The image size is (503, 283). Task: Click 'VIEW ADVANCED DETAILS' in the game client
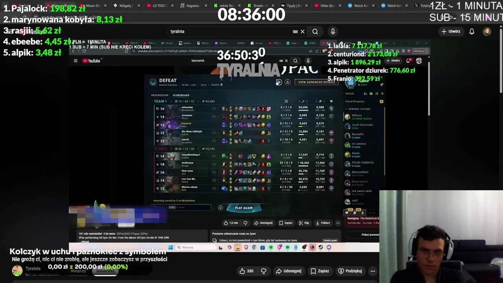316,82
